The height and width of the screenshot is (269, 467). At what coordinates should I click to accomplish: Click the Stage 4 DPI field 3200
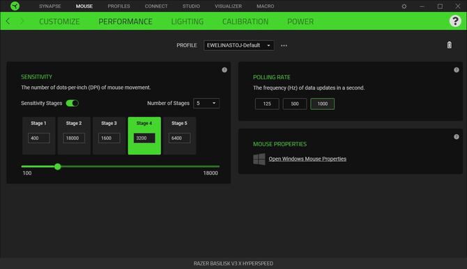(x=144, y=138)
